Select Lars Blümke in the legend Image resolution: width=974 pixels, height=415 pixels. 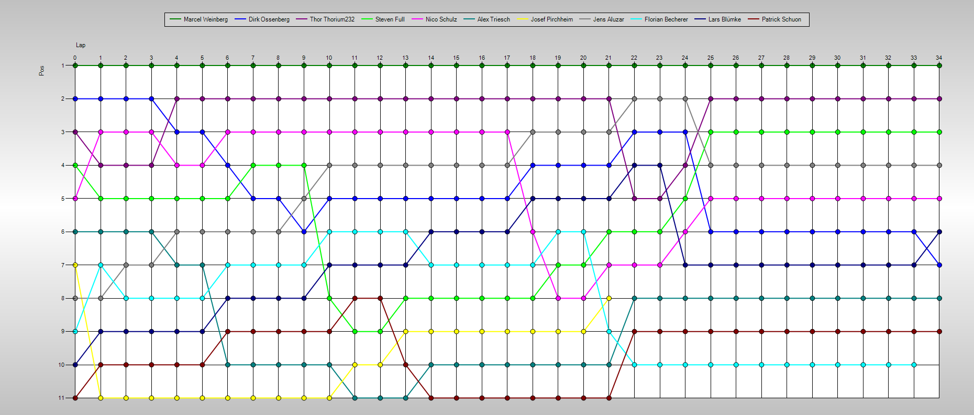717,19
